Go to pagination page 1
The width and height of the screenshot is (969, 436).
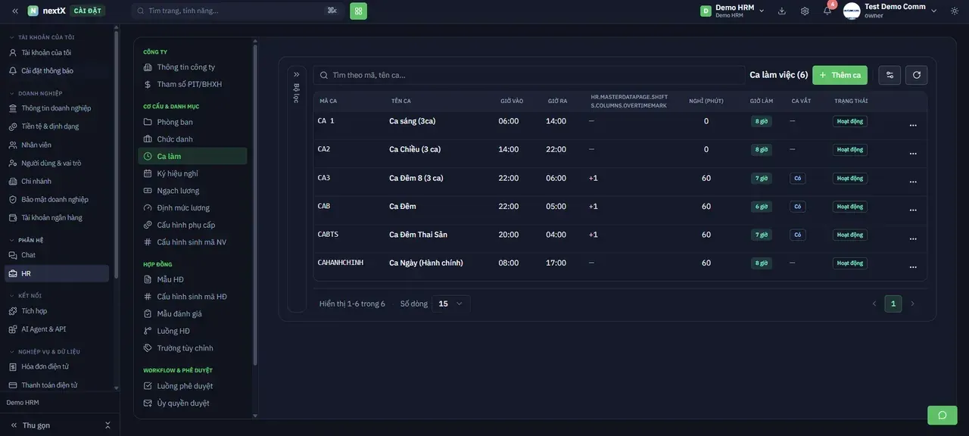tap(893, 304)
